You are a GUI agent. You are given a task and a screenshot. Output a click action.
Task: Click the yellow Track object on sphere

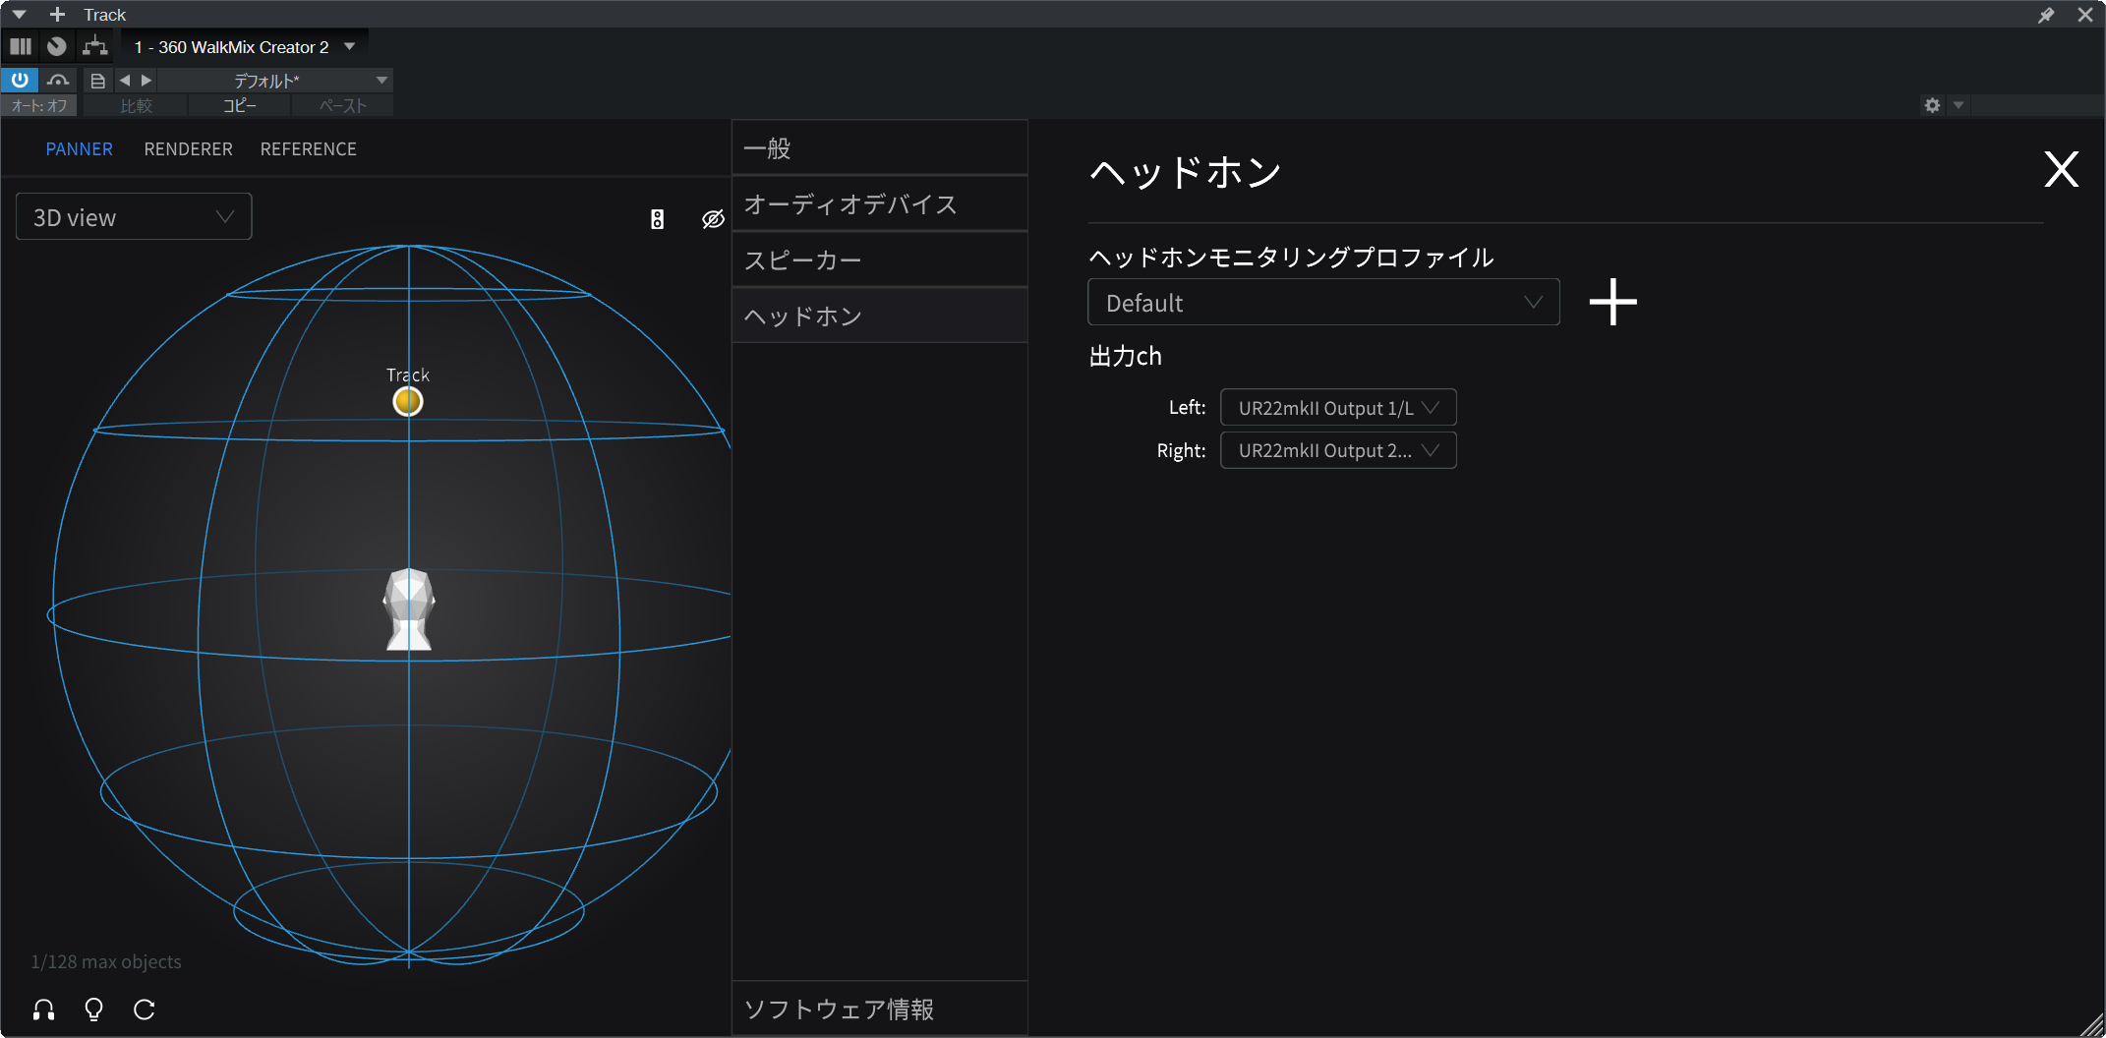[408, 401]
